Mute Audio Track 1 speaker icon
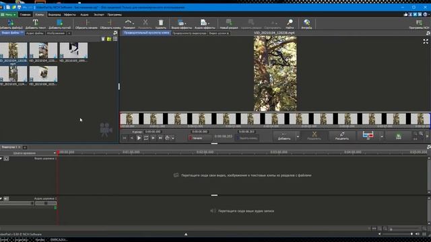 pos(6,198)
